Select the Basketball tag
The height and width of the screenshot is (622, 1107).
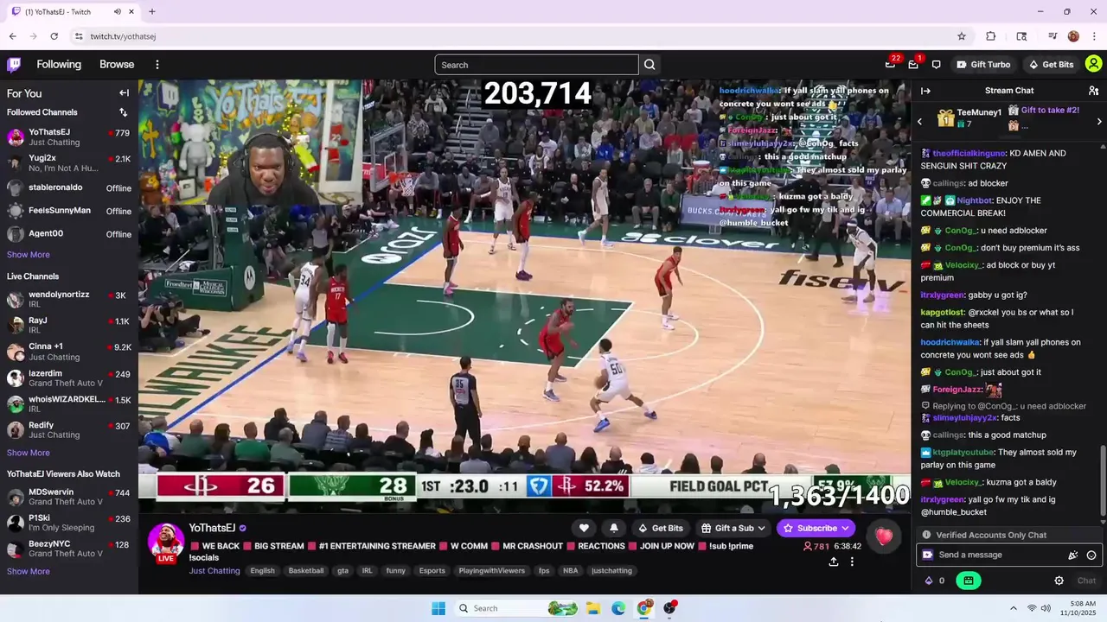click(306, 570)
